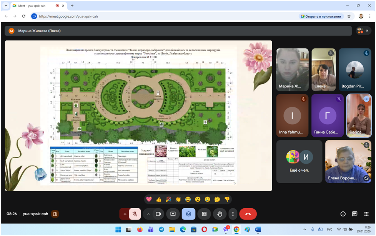Click the raise hand icon
Viewport: 376px width, 236px height.
point(220,214)
